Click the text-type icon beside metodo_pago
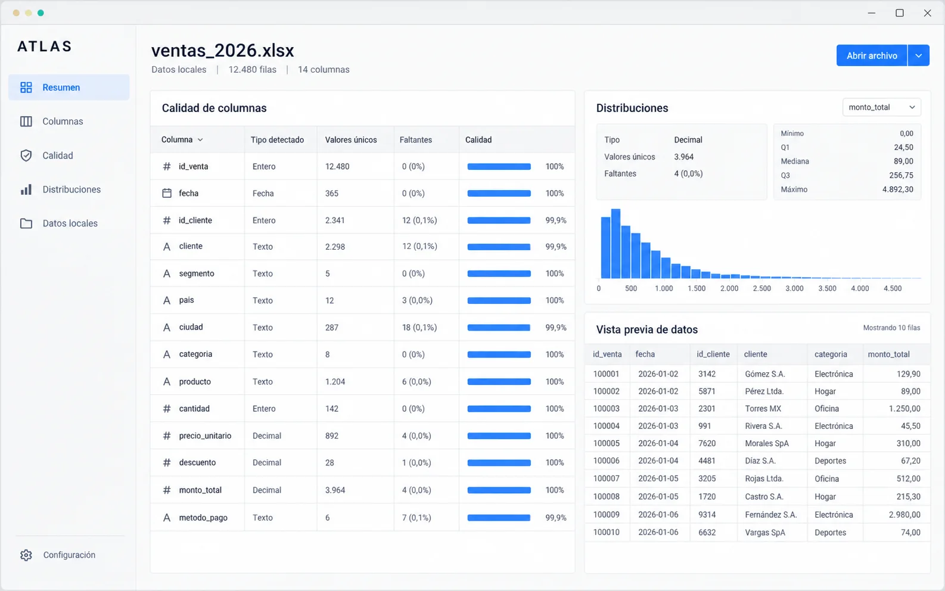The image size is (945, 591). [x=167, y=518]
